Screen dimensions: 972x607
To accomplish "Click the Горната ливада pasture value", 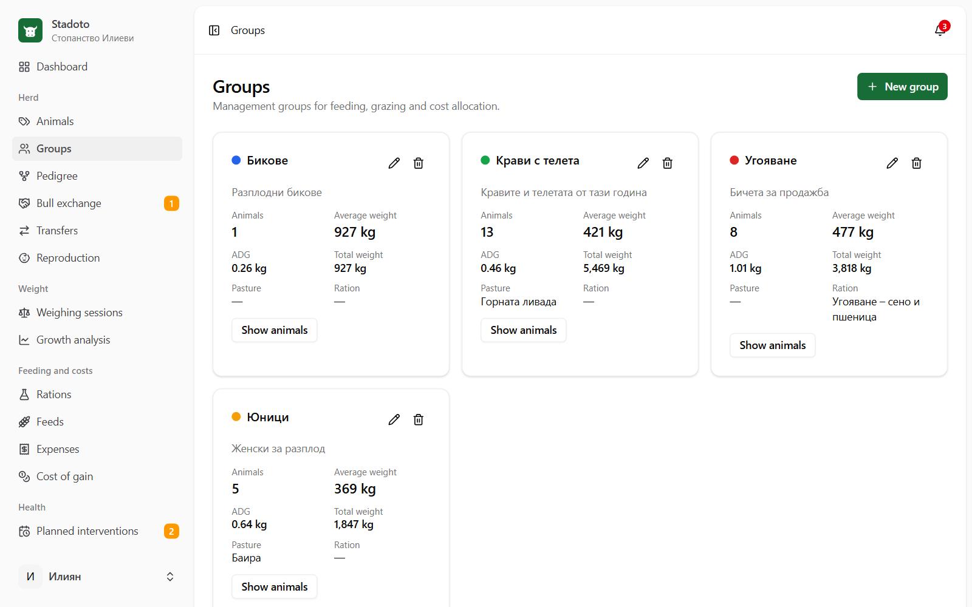I will (x=518, y=302).
